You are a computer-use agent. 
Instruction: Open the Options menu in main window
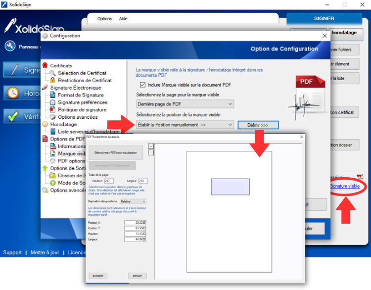click(x=104, y=19)
